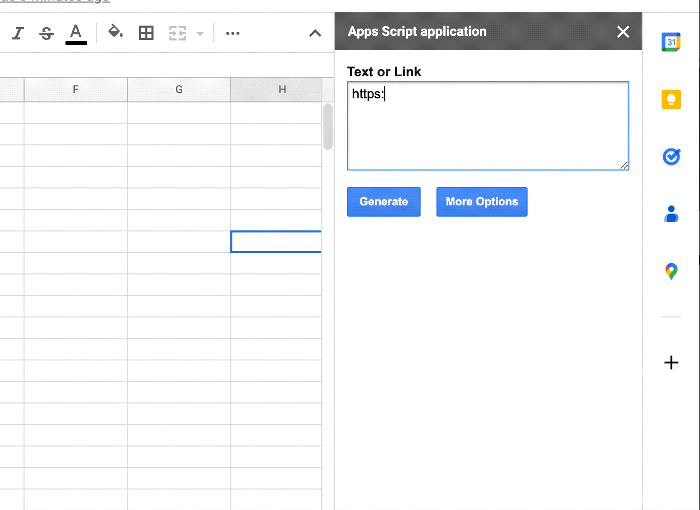Image resolution: width=700 pixels, height=510 pixels.
Task: Open Google Tasks side panel
Action: click(x=671, y=157)
